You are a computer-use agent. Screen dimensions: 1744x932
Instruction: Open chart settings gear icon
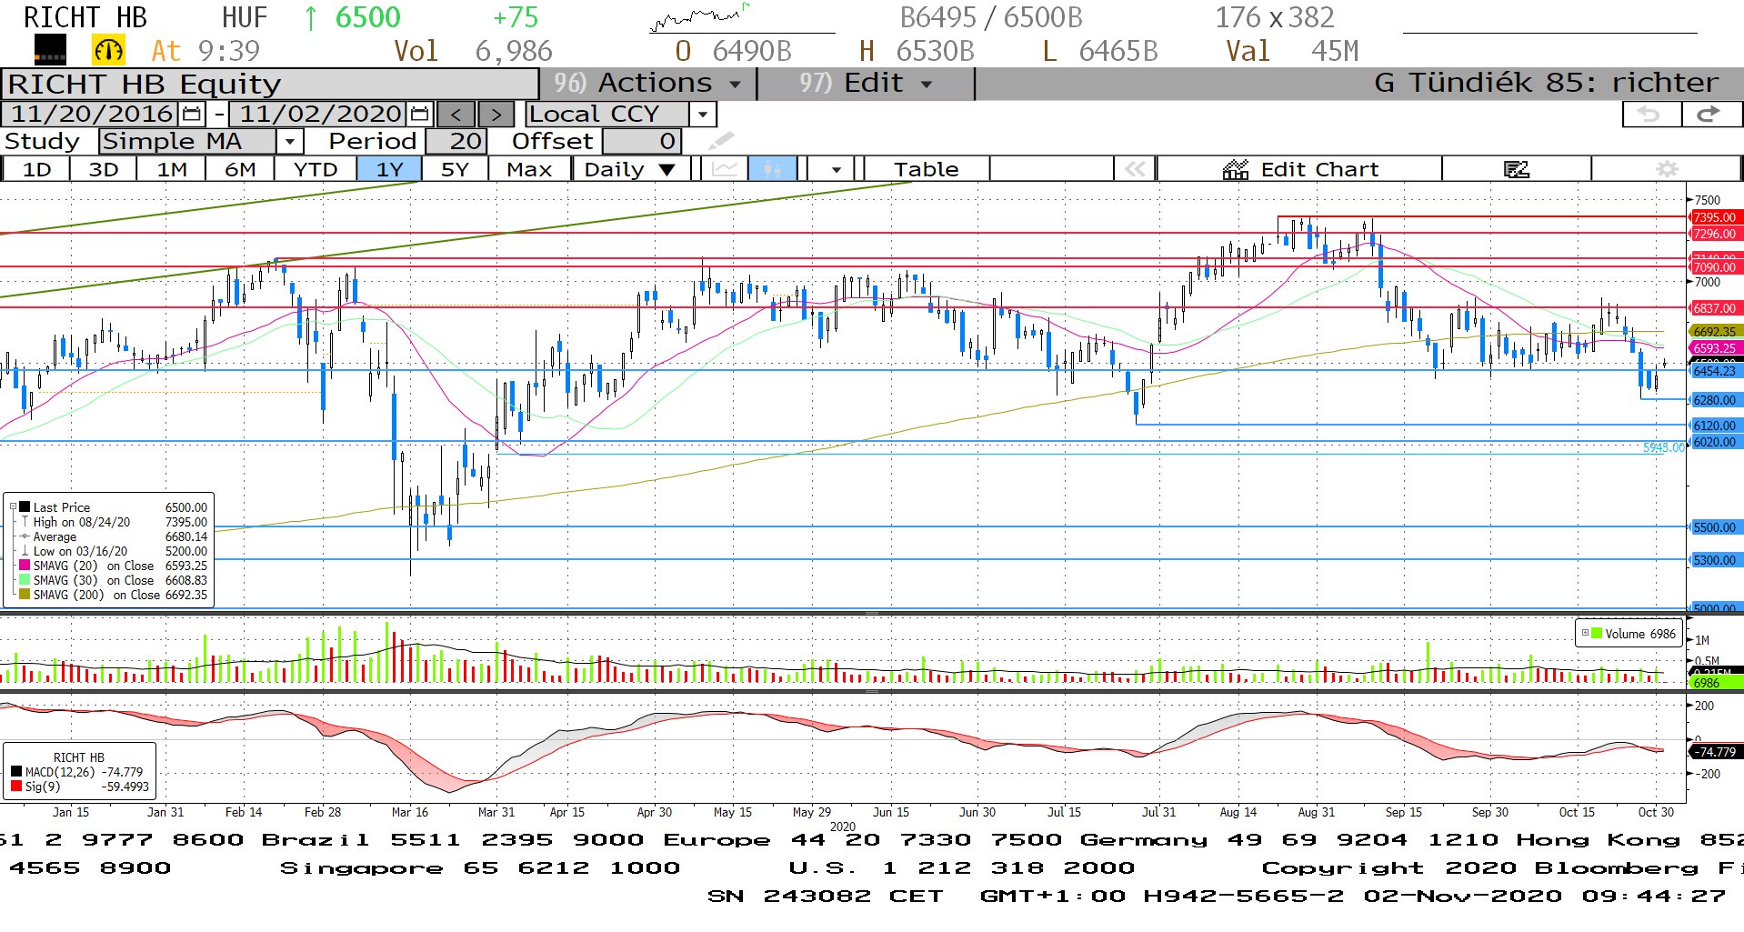pos(1667,169)
